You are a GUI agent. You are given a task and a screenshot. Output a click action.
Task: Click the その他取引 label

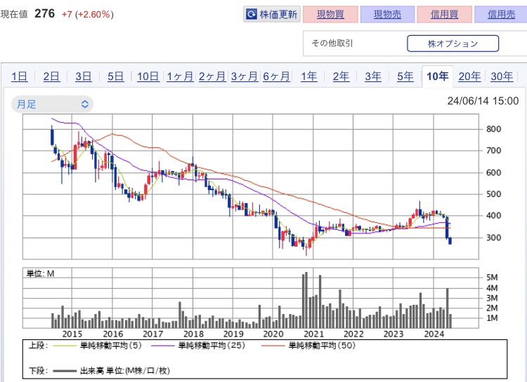tap(332, 43)
